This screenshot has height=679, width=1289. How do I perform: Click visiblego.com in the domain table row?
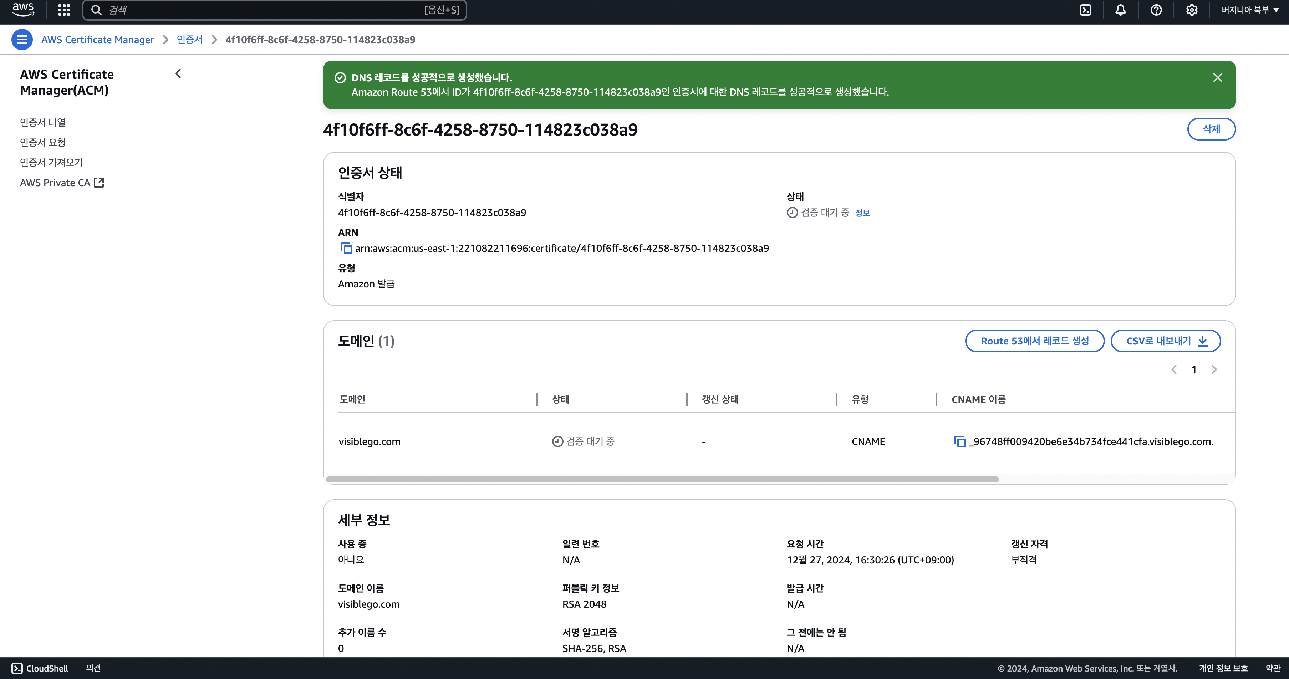tap(369, 441)
